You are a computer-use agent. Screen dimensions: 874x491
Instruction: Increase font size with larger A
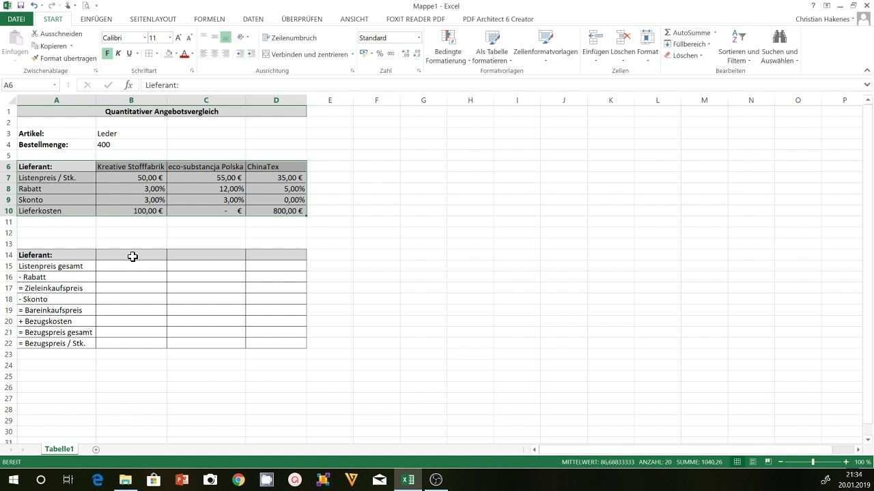178,38
